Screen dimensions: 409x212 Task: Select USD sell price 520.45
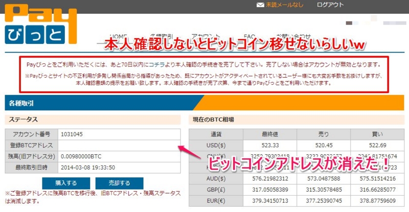click(x=324, y=145)
